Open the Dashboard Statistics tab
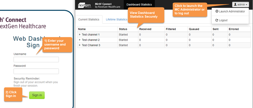The width and height of the screenshot is (253, 108). pos(139,5)
